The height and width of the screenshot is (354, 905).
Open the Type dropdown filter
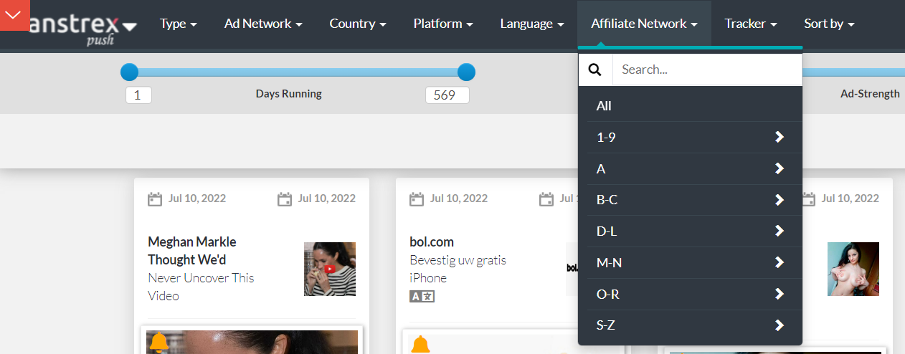pyautogui.click(x=178, y=24)
